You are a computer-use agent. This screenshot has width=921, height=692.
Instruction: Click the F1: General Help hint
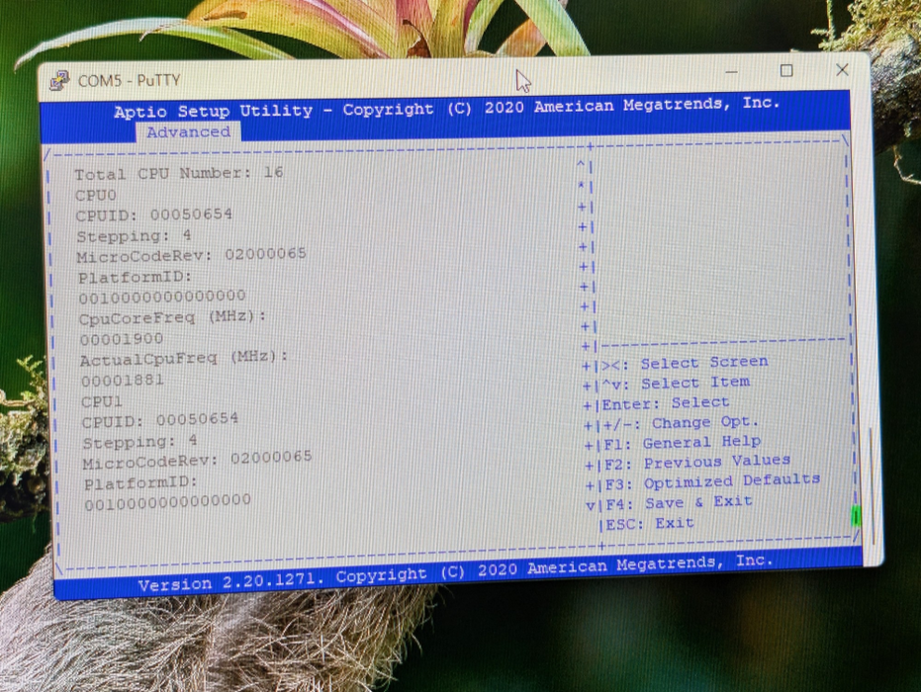pos(683,442)
